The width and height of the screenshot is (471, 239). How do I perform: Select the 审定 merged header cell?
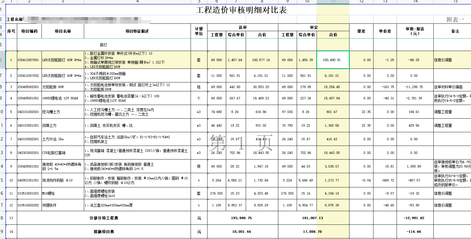tap(314, 27)
